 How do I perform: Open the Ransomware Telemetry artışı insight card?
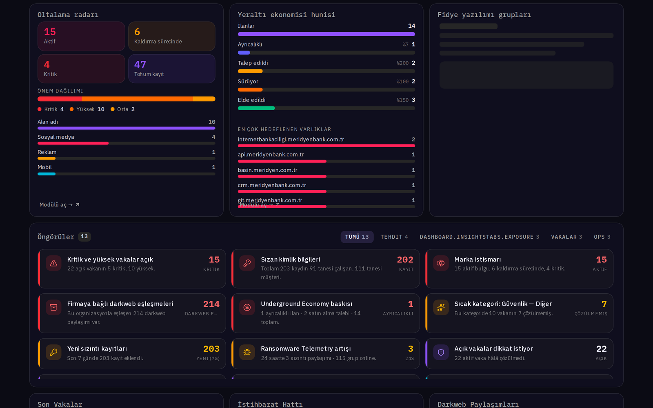pos(326,354)
